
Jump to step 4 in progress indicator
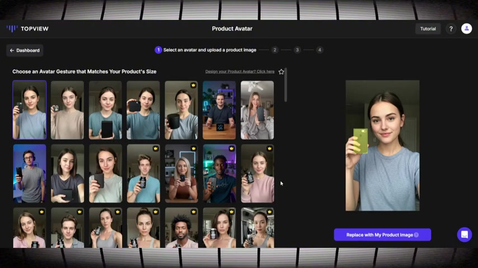(320, 50)
